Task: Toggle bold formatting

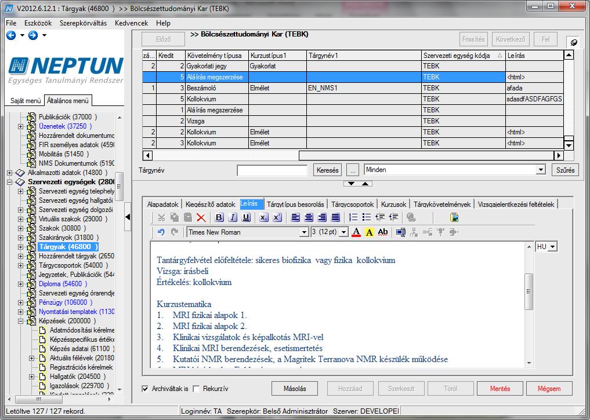Action: tap(219, 217)
